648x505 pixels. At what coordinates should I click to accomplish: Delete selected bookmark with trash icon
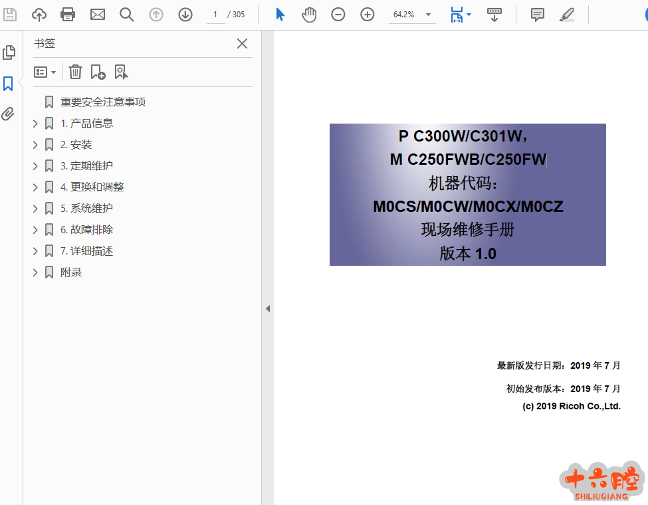tap(76, 72)
